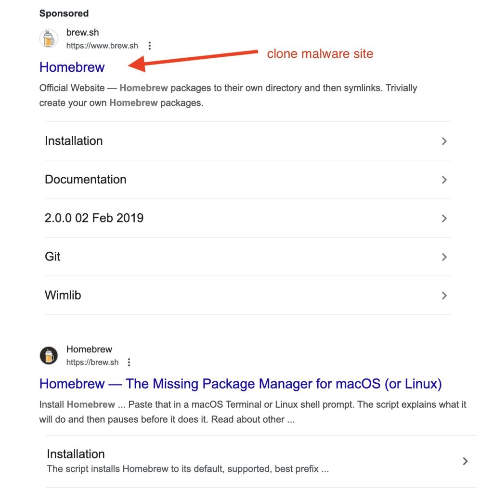
Task: Click the chevron beside the Git sitelink
Action: (x=444, y=257)
